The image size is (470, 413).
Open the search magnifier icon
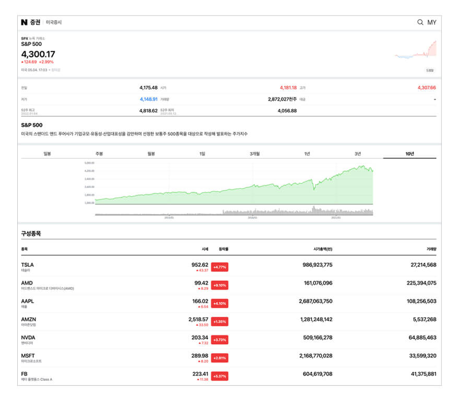coord(420,22)
